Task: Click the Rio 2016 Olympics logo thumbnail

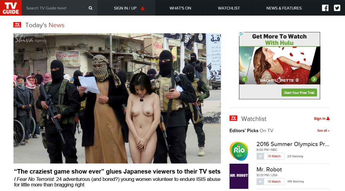Action: (x=239, y=151)
